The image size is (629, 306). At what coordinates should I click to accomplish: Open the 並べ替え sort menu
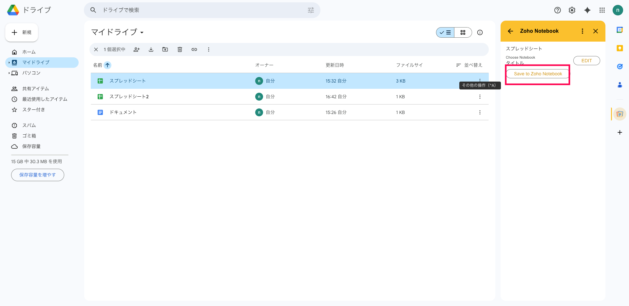pyautogui.click(x=469, y=65)
